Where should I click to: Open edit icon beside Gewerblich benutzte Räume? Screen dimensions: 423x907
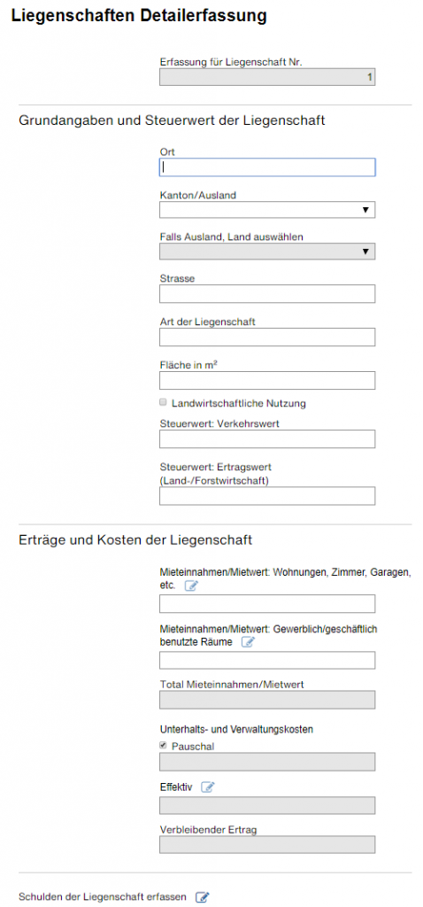coord(248,642)
